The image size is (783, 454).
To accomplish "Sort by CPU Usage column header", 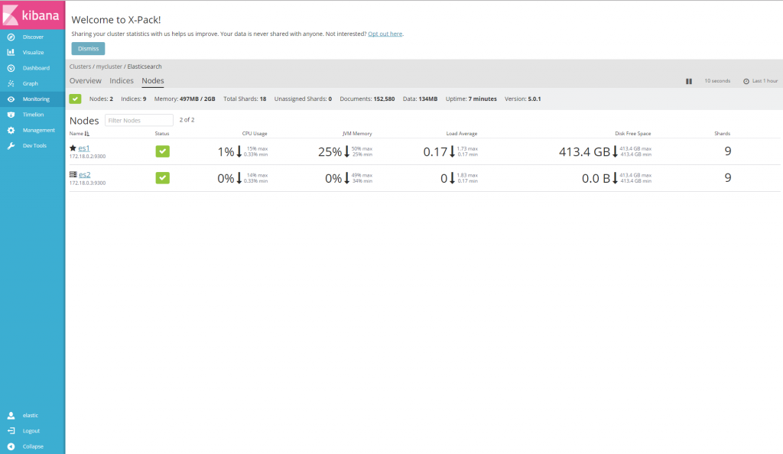I will click(x=255, y=133).
